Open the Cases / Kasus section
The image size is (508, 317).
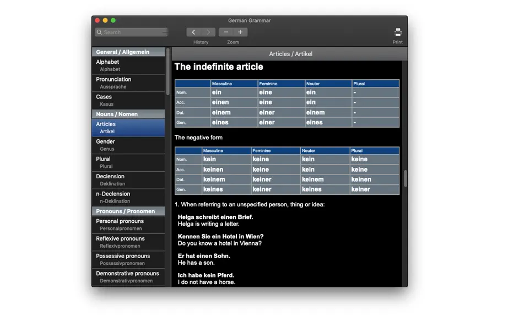128,100
